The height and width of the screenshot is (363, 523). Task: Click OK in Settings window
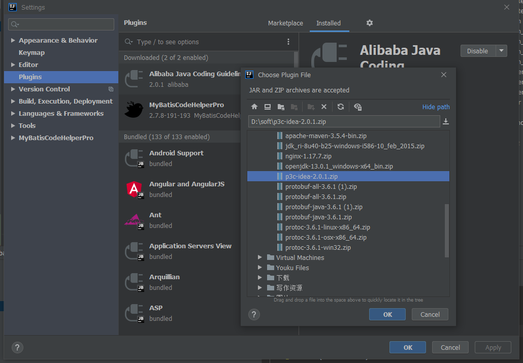coord(408,347)
